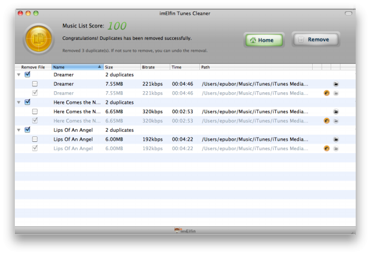Click the kept Lips Of An Angel file path
This screenshot has width=370, height=255.
pyautogui.click(x=255, y=139)
